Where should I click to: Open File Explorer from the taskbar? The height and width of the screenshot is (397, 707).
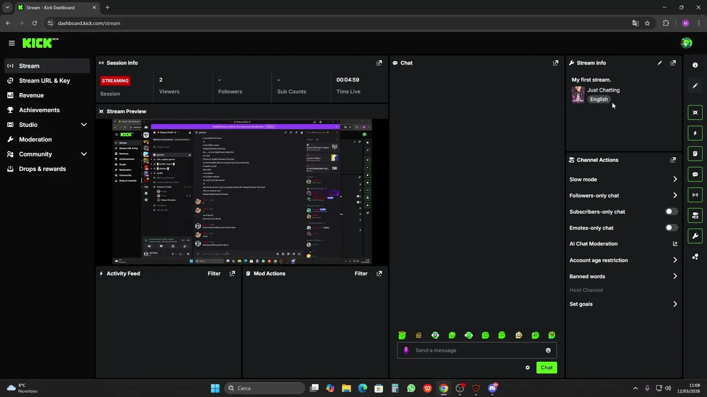[x=346, y=388]
